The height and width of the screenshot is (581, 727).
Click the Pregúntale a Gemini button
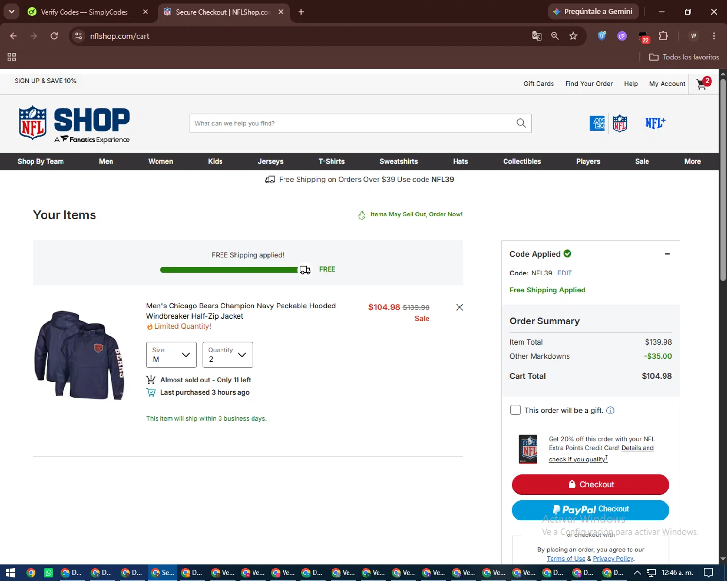pyautogui.click(x=593, y=12)
